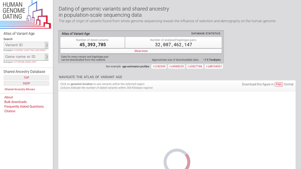Open age estimation profile rs182549

[x=159, y=66]
